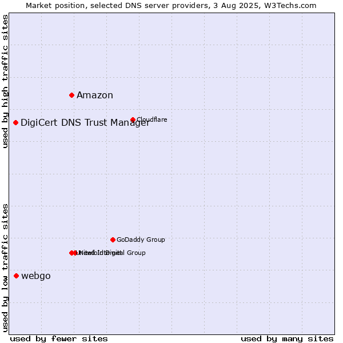Image resolution: width=343 pixels, height=343 pixels.
Task: Click the Cloudflare red data point
Action: tap(133, 119)
